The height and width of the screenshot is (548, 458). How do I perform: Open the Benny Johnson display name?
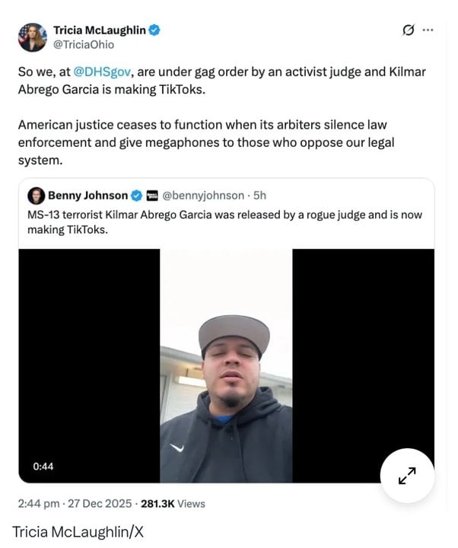(x=87, y=196)
